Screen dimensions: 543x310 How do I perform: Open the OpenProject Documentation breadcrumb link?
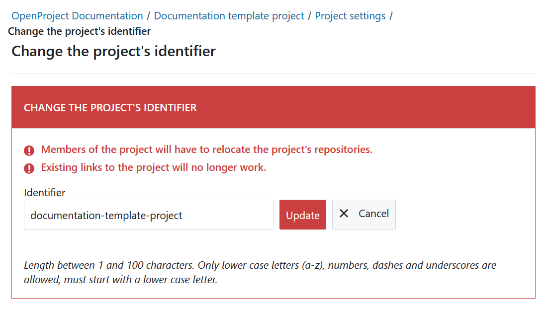pyautogui.click(x=77, y=15)
